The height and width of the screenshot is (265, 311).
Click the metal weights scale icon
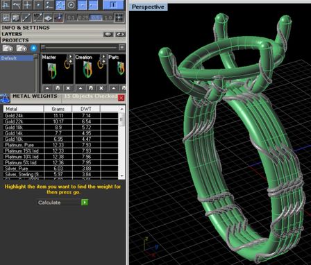pos(5,98)
